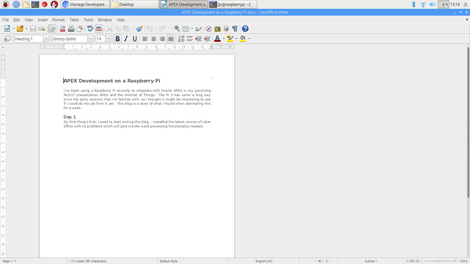Open the Format menu
This screenshot has height=264, width=470.
(58, 20)
